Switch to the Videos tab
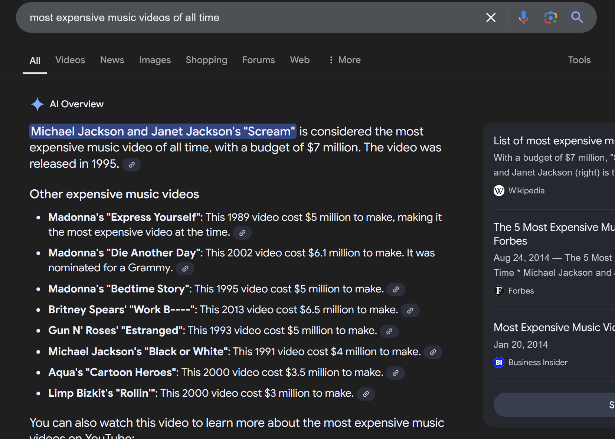 tap(70, 60)
